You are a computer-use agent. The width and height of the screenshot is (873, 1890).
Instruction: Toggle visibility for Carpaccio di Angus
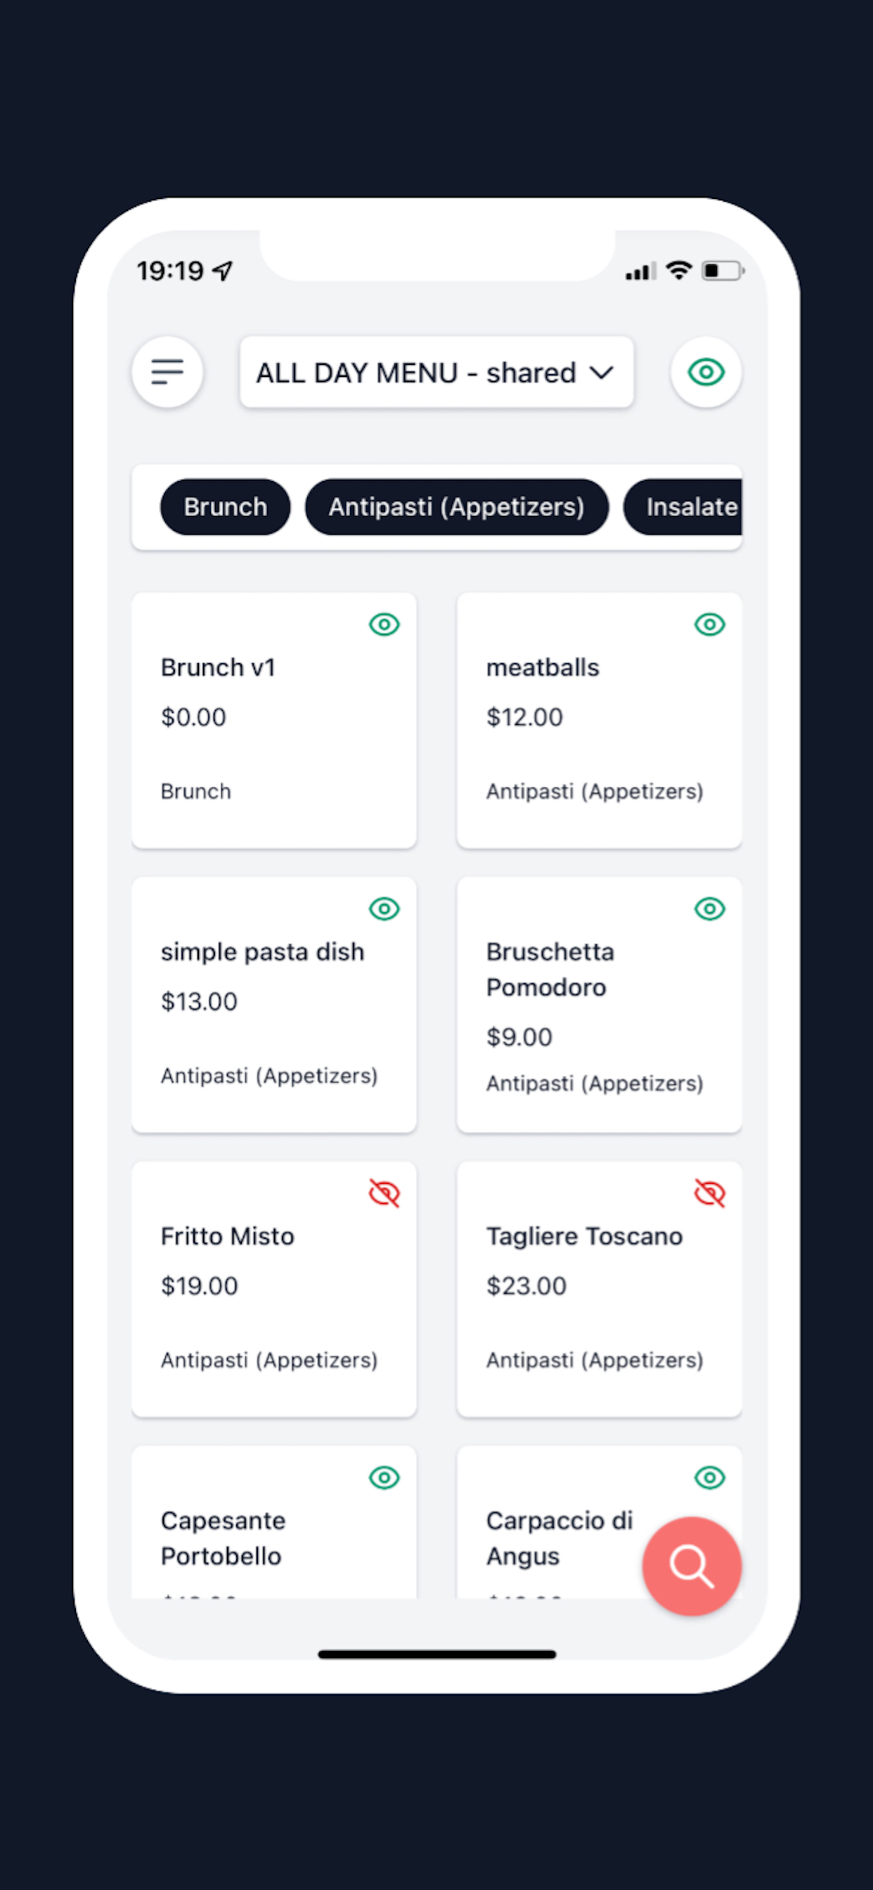pyautogui.click(x=709, y=1478)
